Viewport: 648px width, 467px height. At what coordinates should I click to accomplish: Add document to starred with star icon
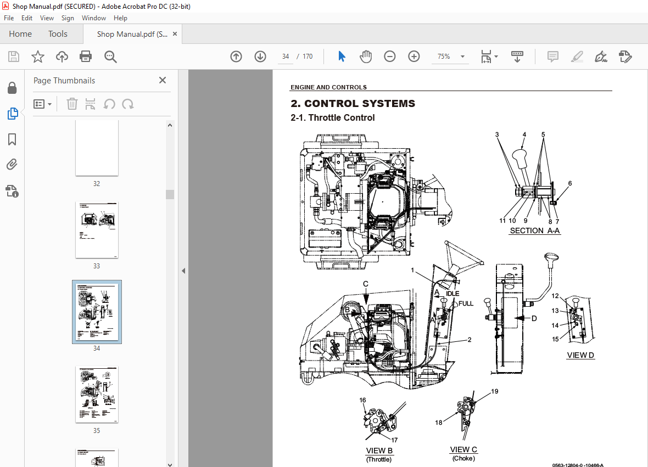37,57
